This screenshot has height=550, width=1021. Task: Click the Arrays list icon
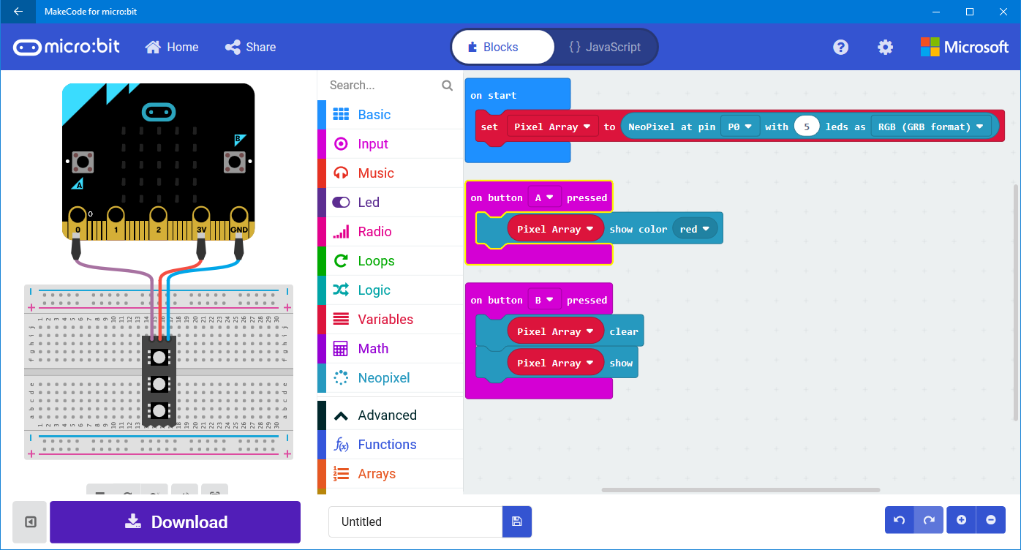[x=341, y=473]
